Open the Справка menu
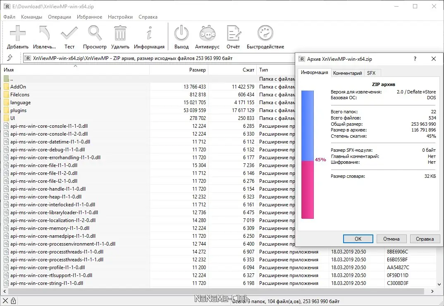Image resolution: width=444 pixels, height=306 pixels. coord(148,17)
